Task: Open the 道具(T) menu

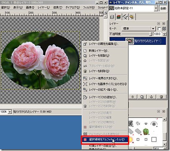Action: [58, 8]
